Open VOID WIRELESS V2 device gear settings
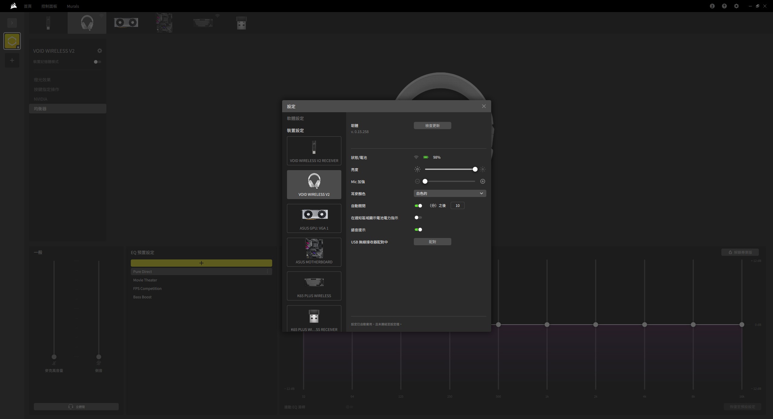Screen dimensions: 773x419 [100, 51]
